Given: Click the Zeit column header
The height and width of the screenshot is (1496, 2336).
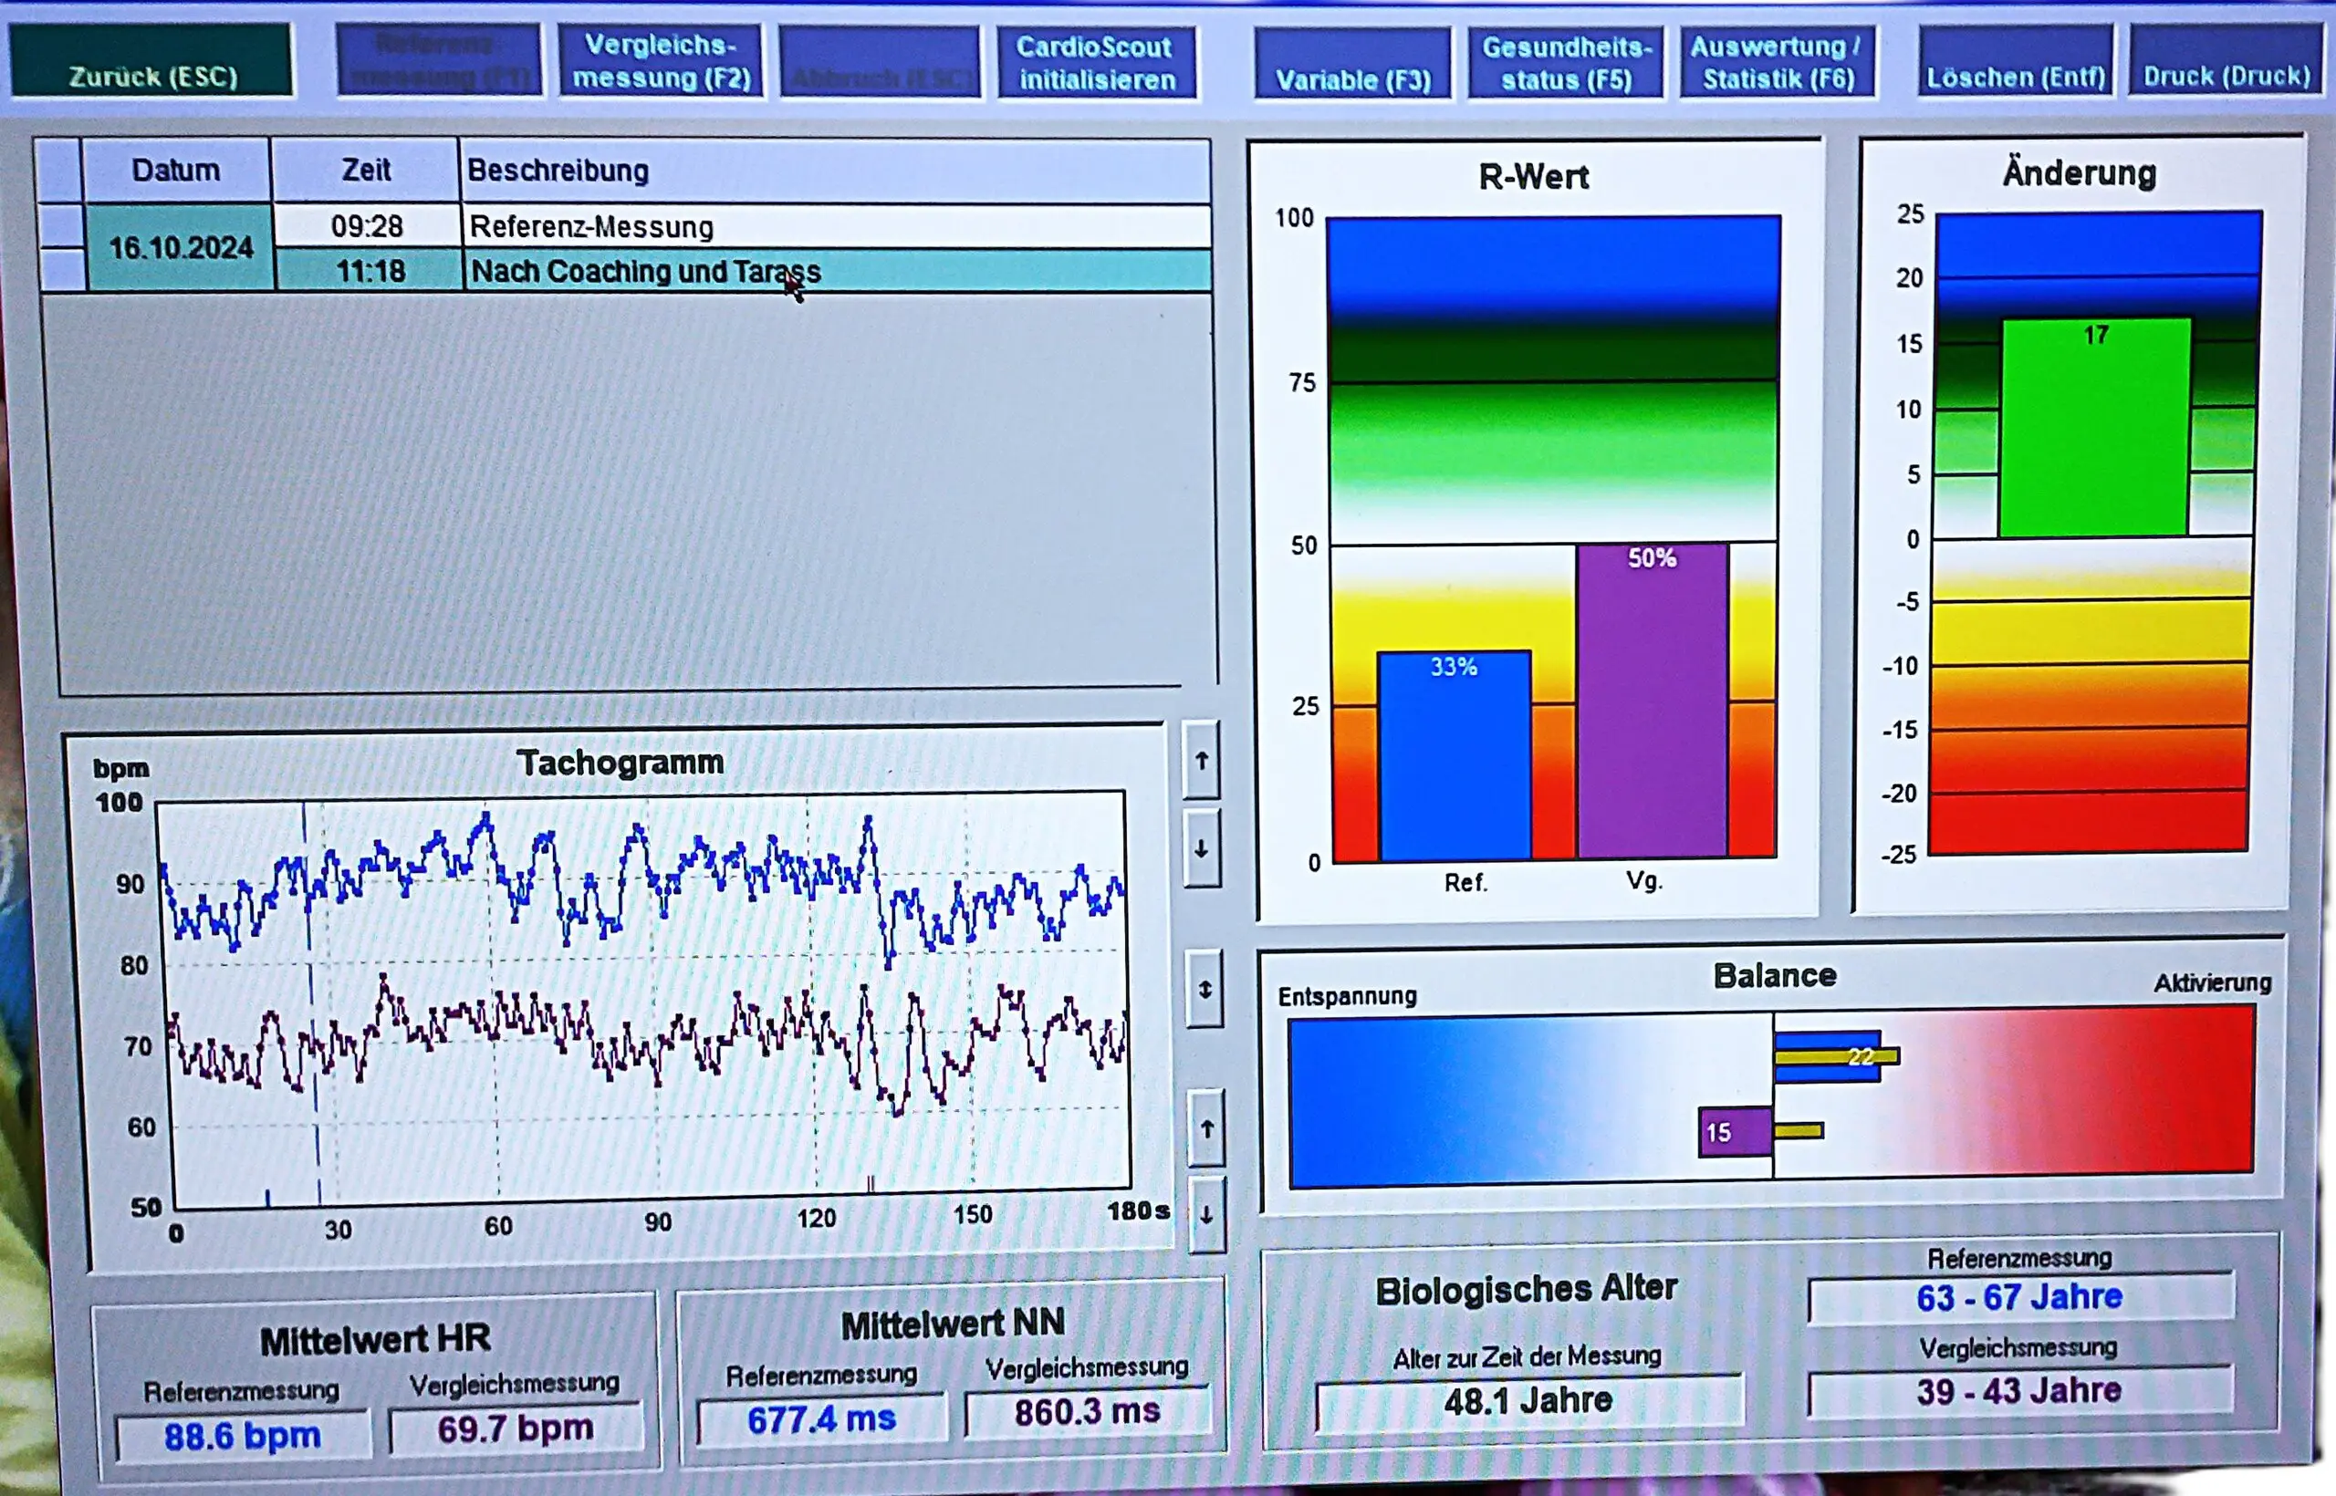Looking at the screenshot, I should tap(365, 170).
